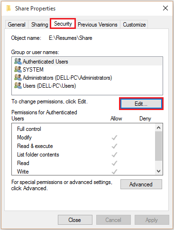Click the permissions list up arrow
Viewport: 174px width, 230px height.
click(158, 128)
